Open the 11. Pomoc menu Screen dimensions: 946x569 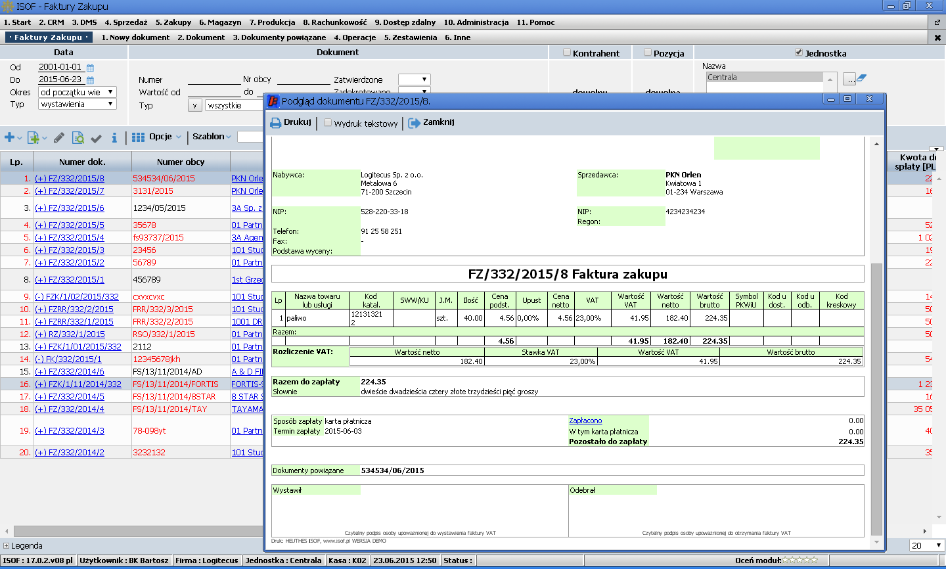(x=535, y=22)
